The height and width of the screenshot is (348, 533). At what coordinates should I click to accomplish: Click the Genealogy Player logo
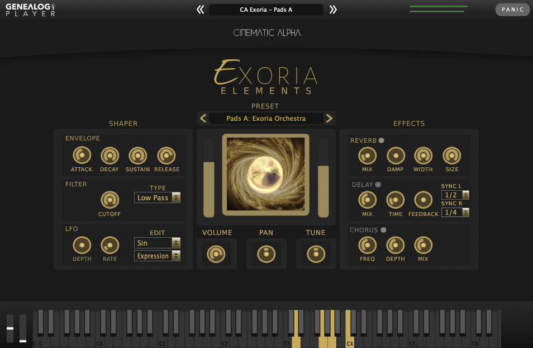(31, 10)
